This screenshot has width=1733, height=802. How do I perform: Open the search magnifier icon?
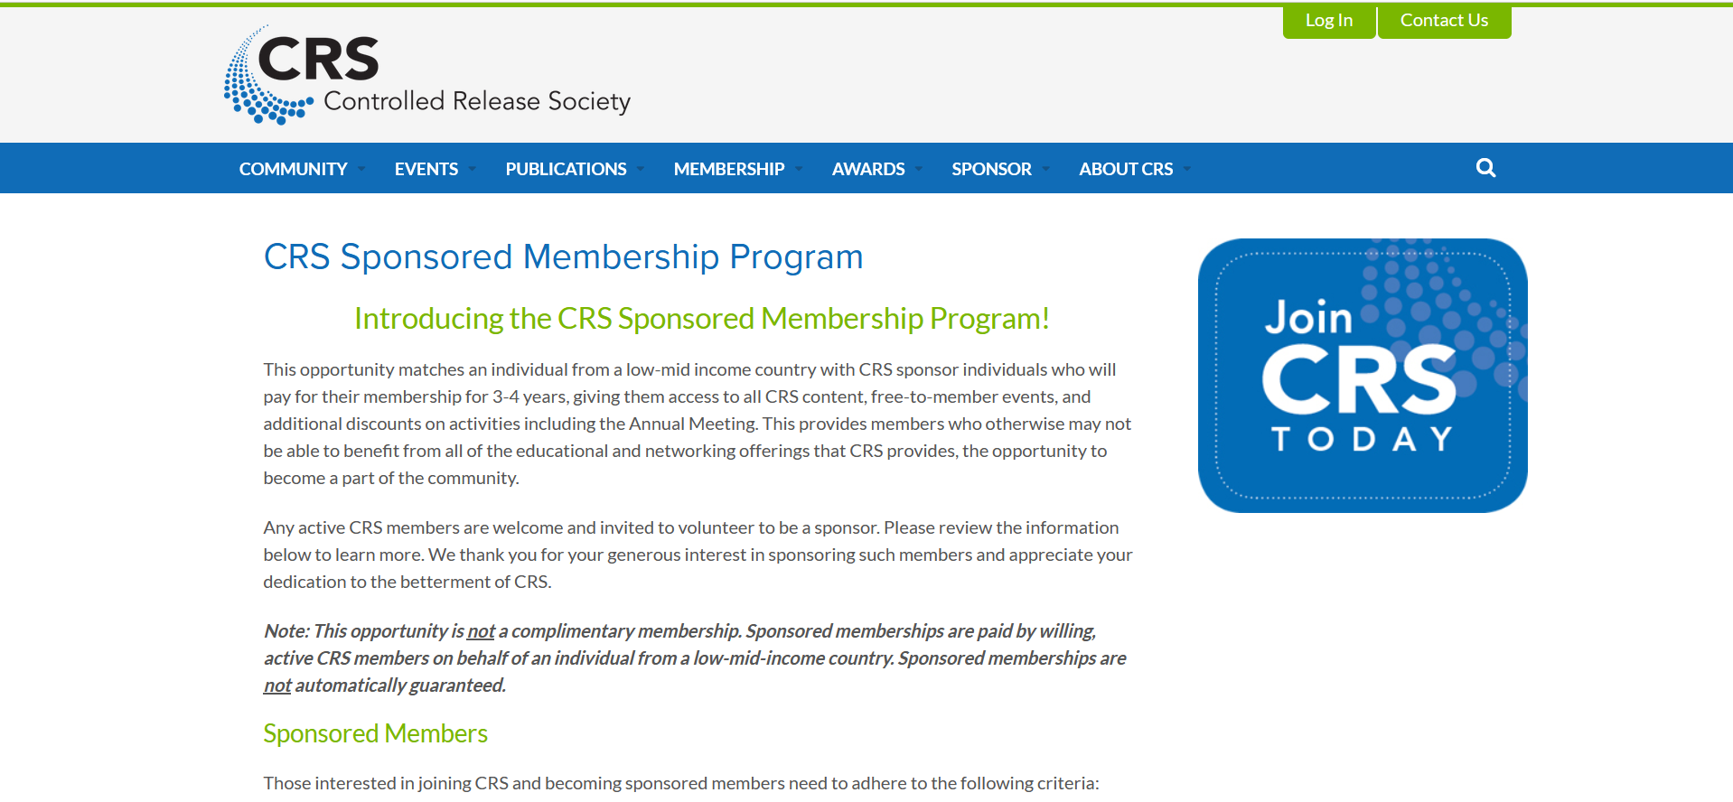[1485, 168]
